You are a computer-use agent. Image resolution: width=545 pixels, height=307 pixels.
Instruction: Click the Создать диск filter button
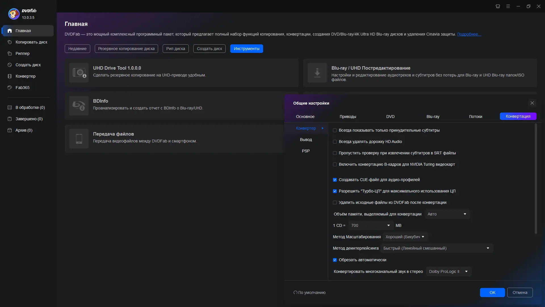click(x=209, y=49)
